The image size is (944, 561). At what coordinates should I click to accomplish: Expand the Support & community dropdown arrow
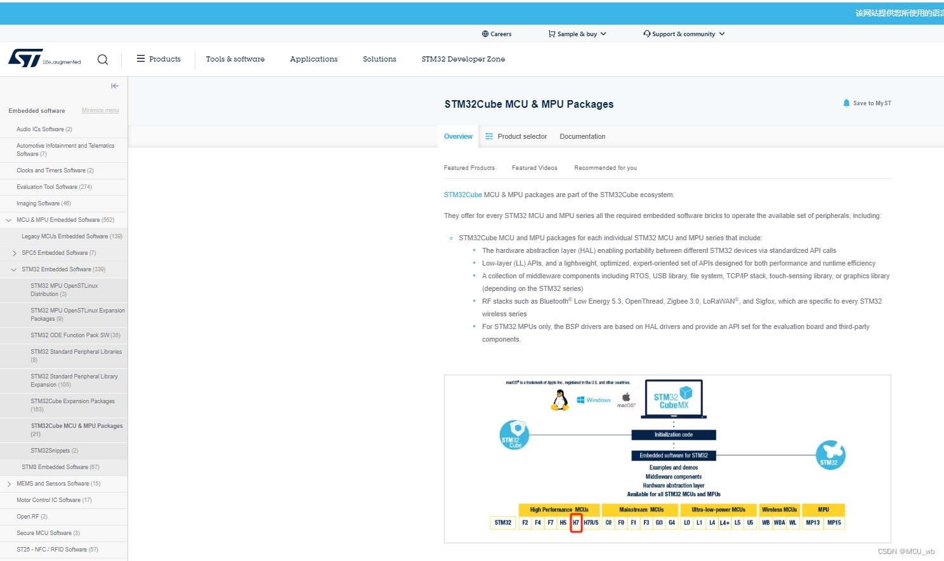(722, 34)
